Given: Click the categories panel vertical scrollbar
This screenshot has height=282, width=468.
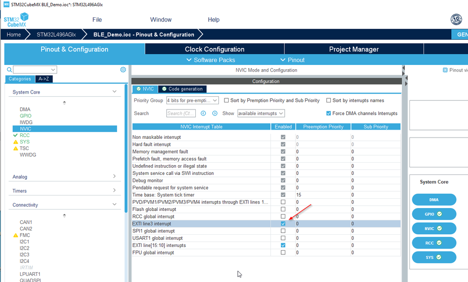Looking at the screenshot, I should (x=126, y=148).
